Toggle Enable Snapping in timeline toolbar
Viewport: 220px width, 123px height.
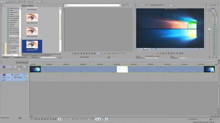[x=97, y=119]
